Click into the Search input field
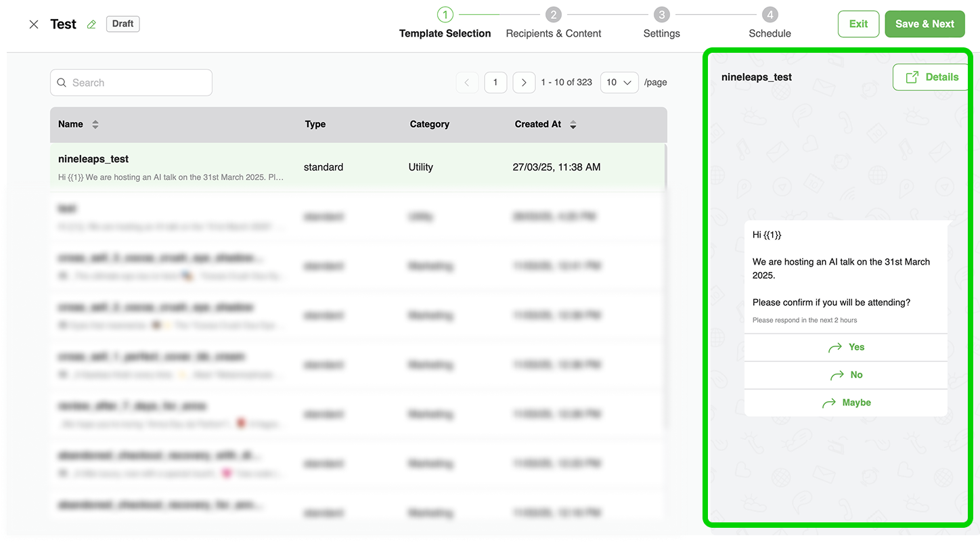Viewport: 980px width, 542px height. point(139,83)
